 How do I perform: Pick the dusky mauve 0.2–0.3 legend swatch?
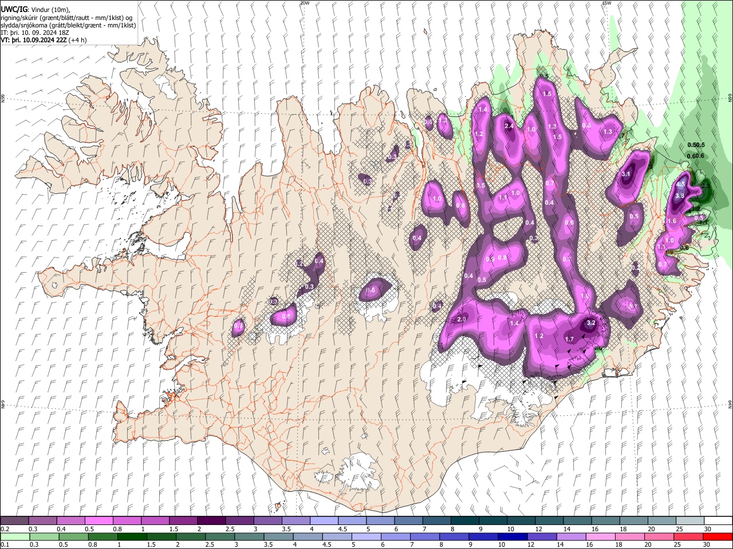(14, 521)
